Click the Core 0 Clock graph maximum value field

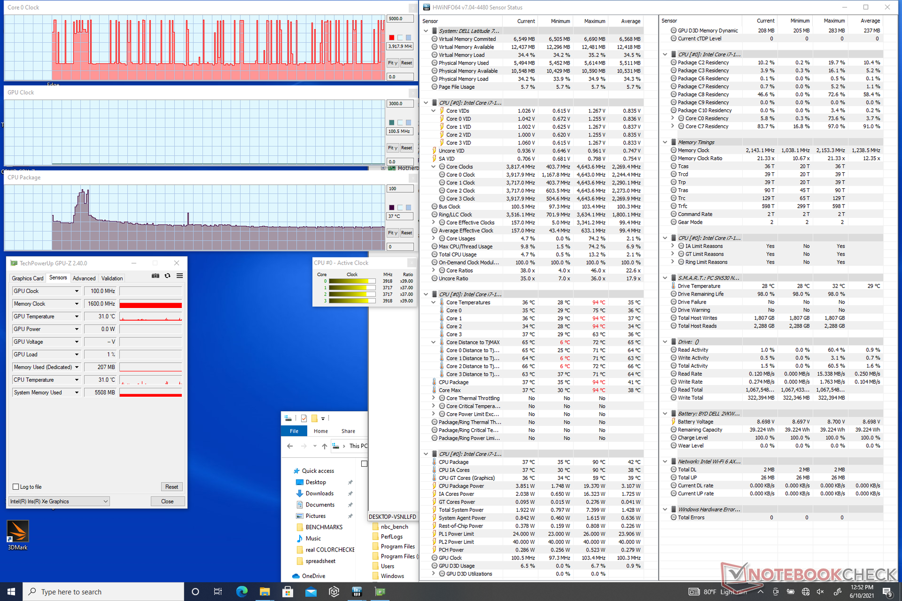pos(400,19)
